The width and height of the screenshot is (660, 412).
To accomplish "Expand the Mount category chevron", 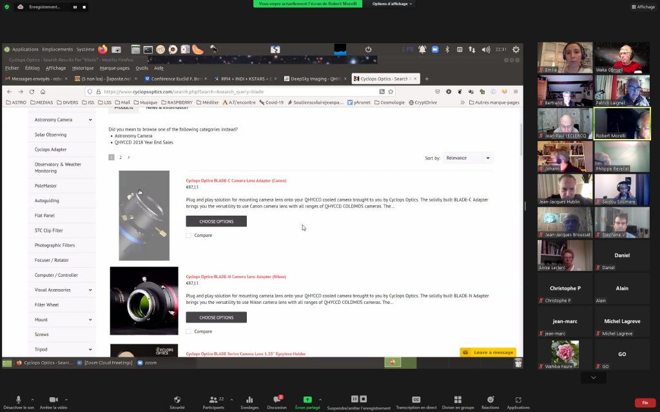I will 90,320.
